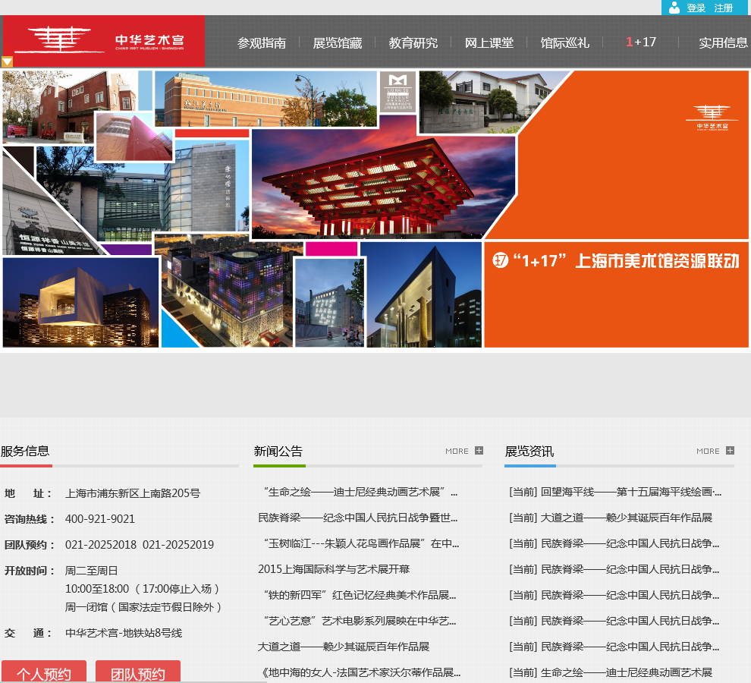This screenshot has height=683, width=751.
Task: Click the hotline number 400-921-9021
Action: pos(100,519)
